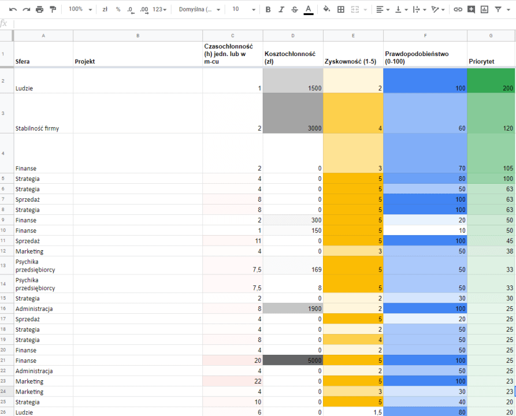Open the cell borders tool
516x416 pixels.
(x=341, y=9)
